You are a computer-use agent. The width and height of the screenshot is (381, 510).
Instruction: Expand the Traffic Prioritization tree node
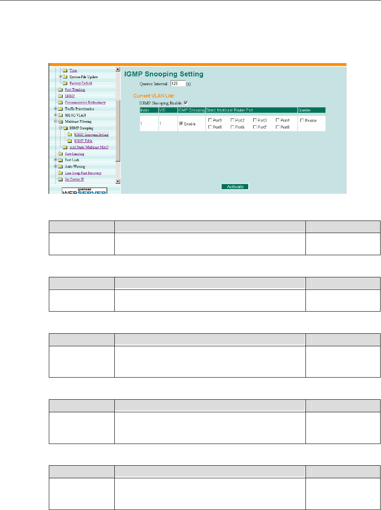56,109
